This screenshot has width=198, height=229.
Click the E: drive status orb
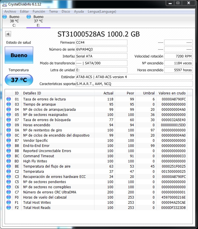pos(29,17)
